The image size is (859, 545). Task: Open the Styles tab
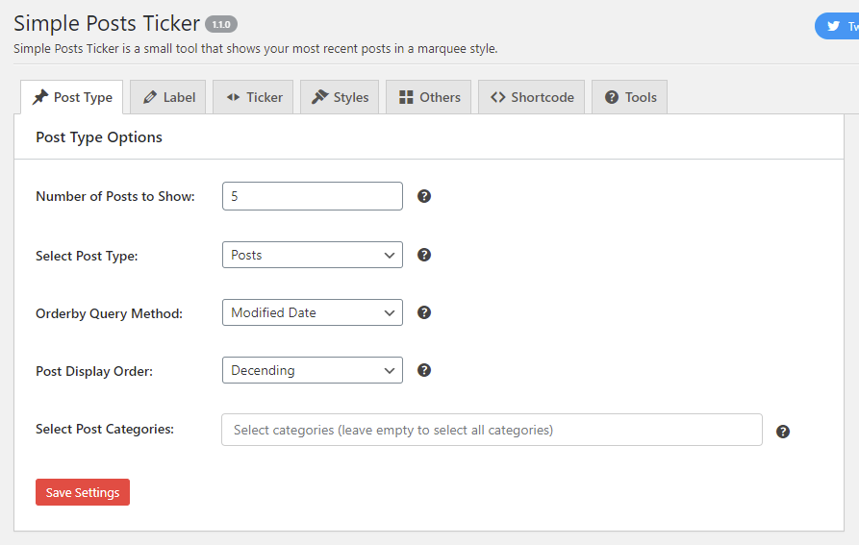click(x=340, y=97)
